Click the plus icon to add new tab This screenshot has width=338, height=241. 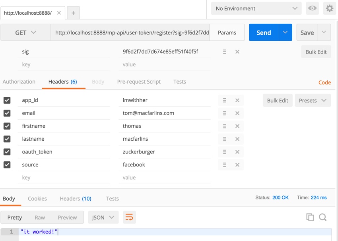(73, 13)
